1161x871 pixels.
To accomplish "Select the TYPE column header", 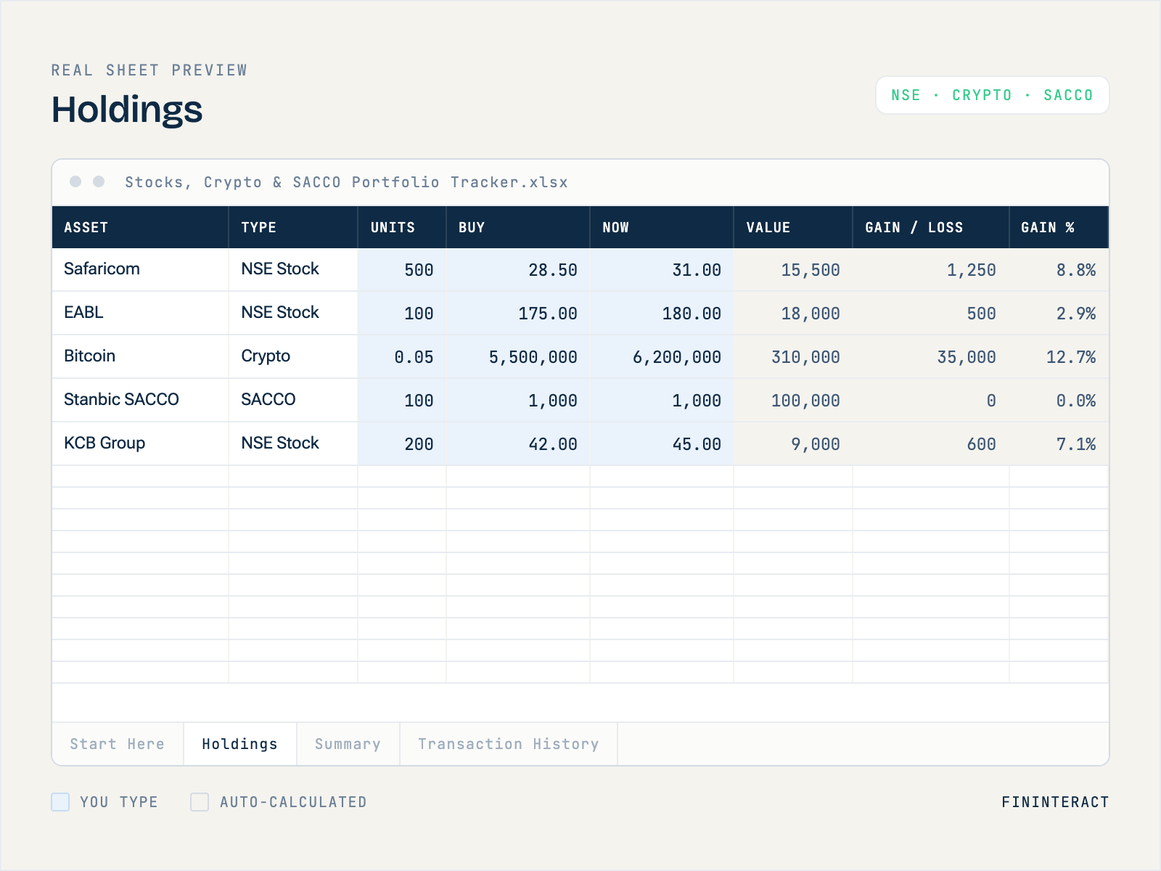I will point(293,227).
